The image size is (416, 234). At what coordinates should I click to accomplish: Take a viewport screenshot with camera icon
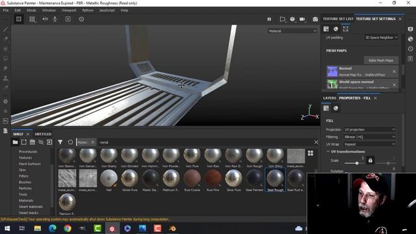[315, 19]
